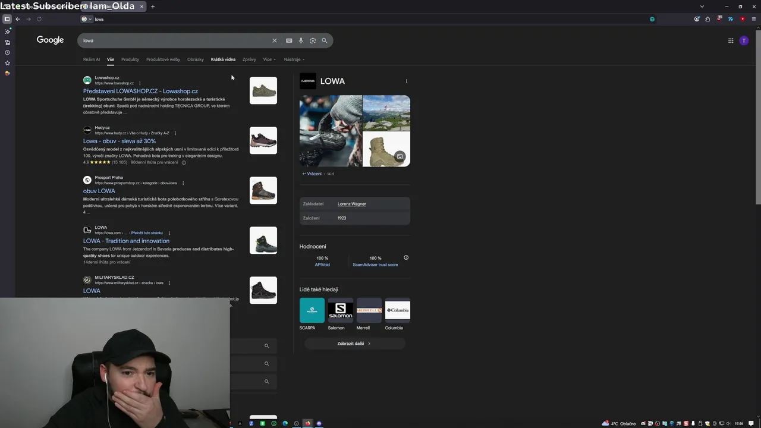761x428 pixels.
Task: Click the Lorenz Wagner founder link
Action: tap(352, 204)
